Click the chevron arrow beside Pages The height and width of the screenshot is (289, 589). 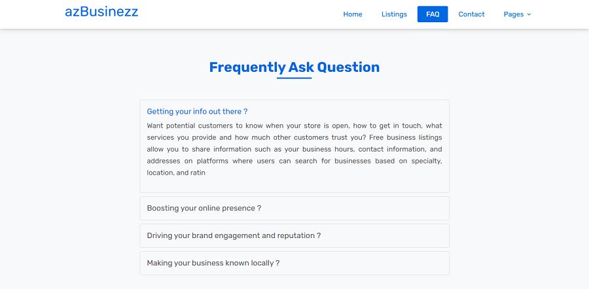point(529,14)
